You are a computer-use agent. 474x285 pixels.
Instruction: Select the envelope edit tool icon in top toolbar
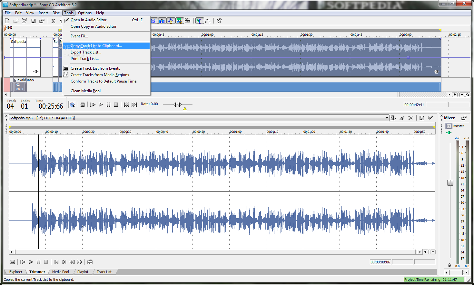208,21
